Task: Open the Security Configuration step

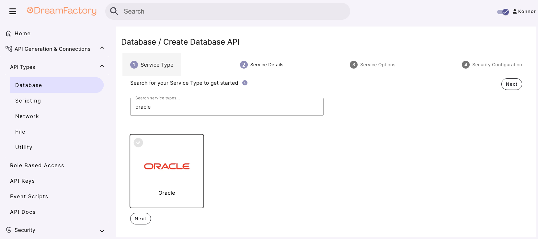Action: (x=492, y=65)
